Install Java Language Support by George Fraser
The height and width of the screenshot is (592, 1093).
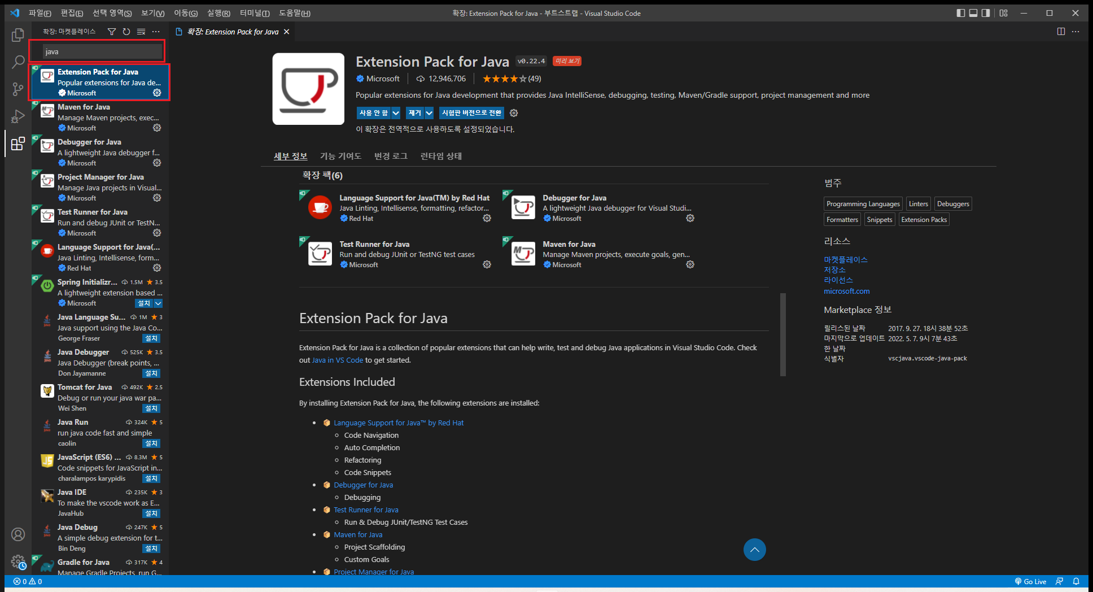[x=151, y=338]
